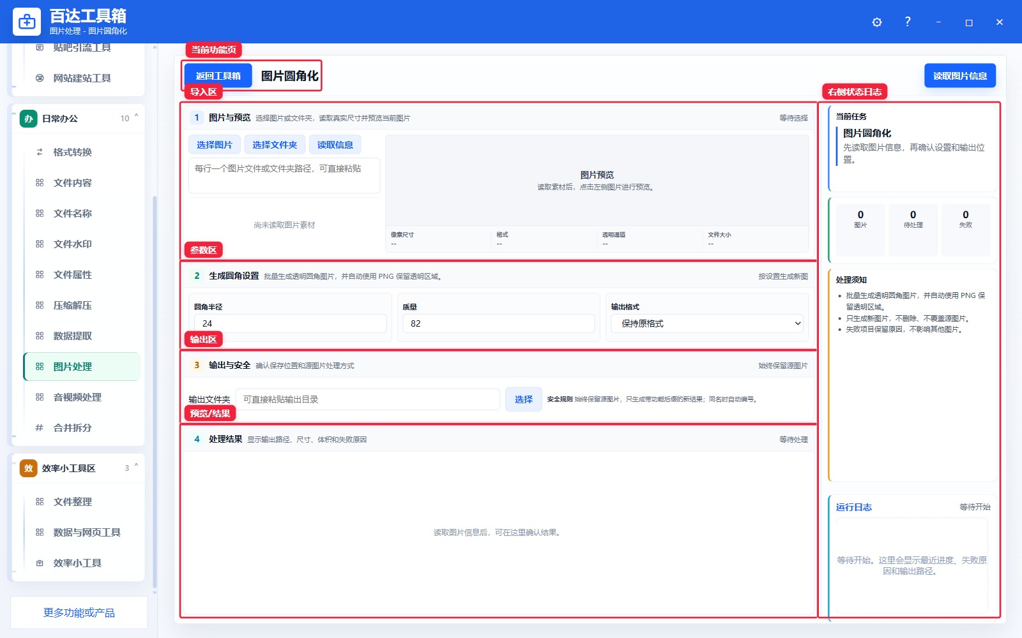The width and height of the screenshot is (1022, 638).
Task: Click the icon beside 格式转换
Action: tap(40, 152)
